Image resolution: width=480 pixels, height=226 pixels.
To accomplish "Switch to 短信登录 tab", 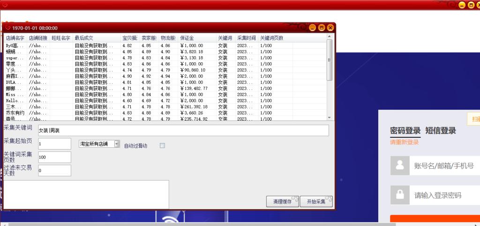I will point(440,131).
